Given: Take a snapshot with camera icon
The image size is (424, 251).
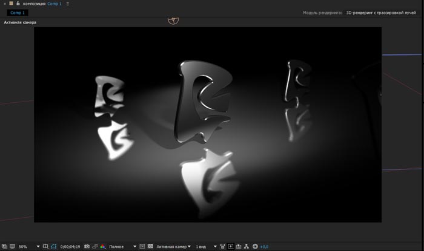Looking at the screenshot, I should [x=87, y=246].
